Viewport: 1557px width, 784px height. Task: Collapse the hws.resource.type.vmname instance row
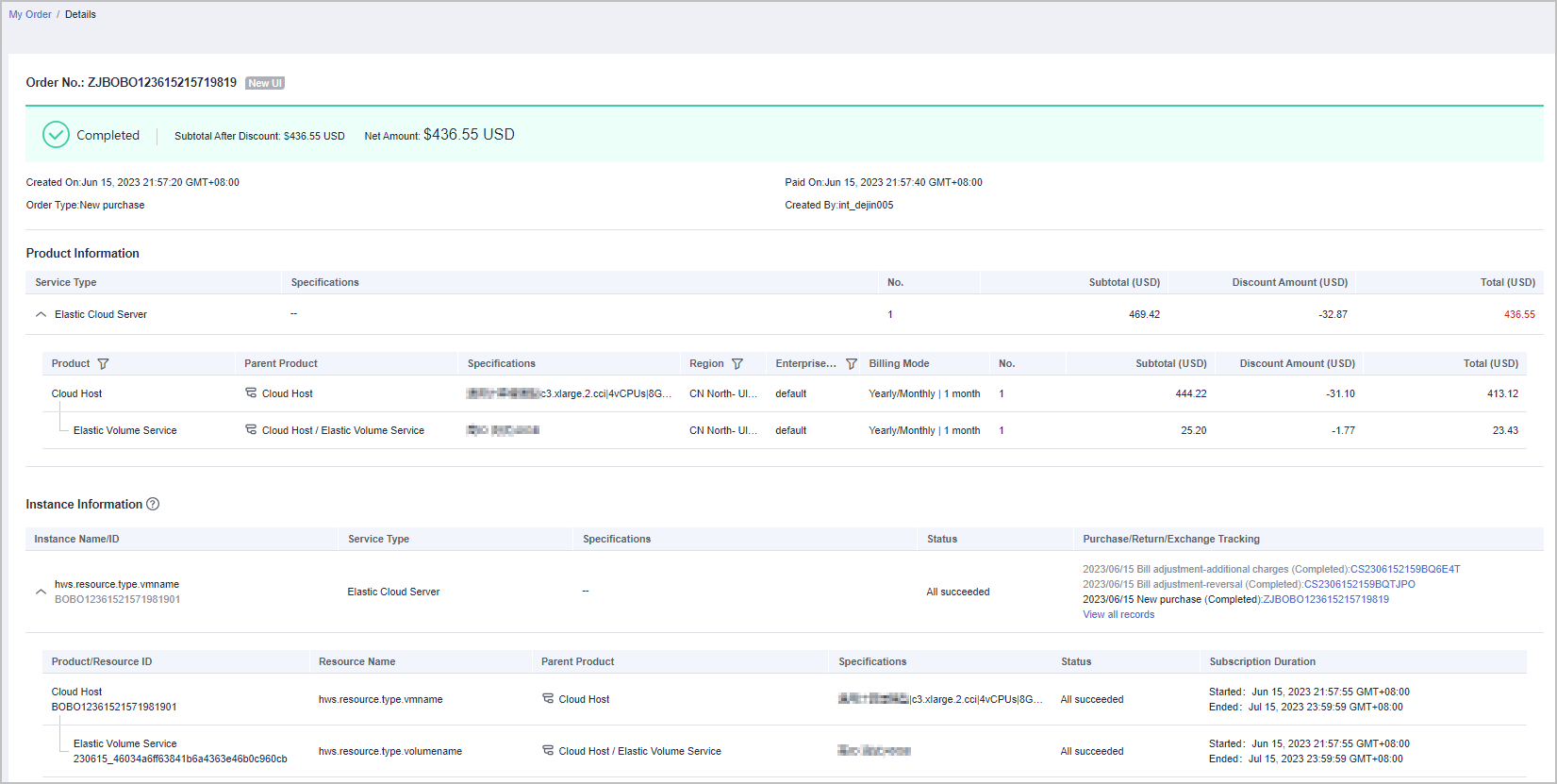pos(41,592)
